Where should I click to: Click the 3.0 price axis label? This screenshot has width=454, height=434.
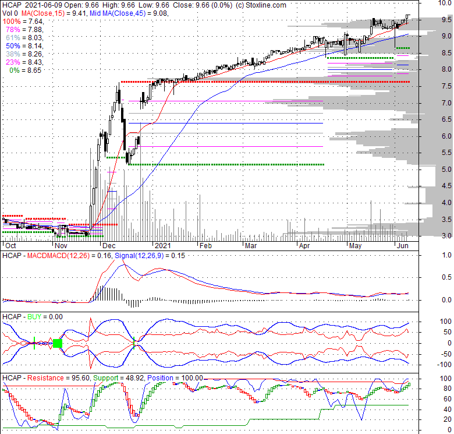pyautogui.click(x=446, y=236)
